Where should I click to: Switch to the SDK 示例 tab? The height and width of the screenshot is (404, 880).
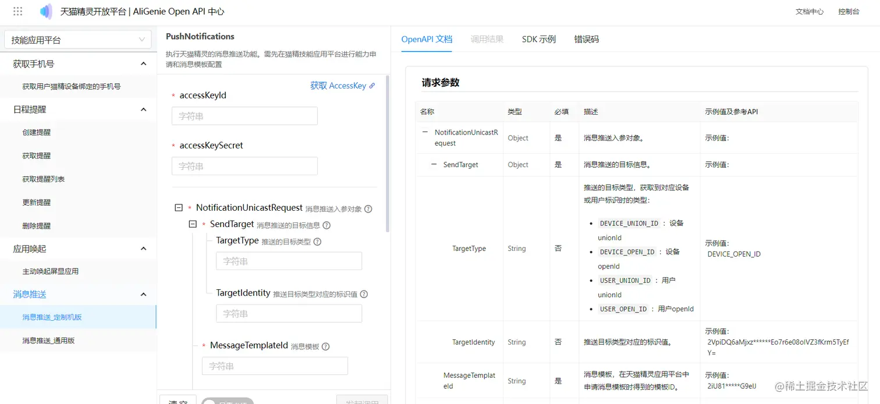pyautogui.click(x=539, y=39)
